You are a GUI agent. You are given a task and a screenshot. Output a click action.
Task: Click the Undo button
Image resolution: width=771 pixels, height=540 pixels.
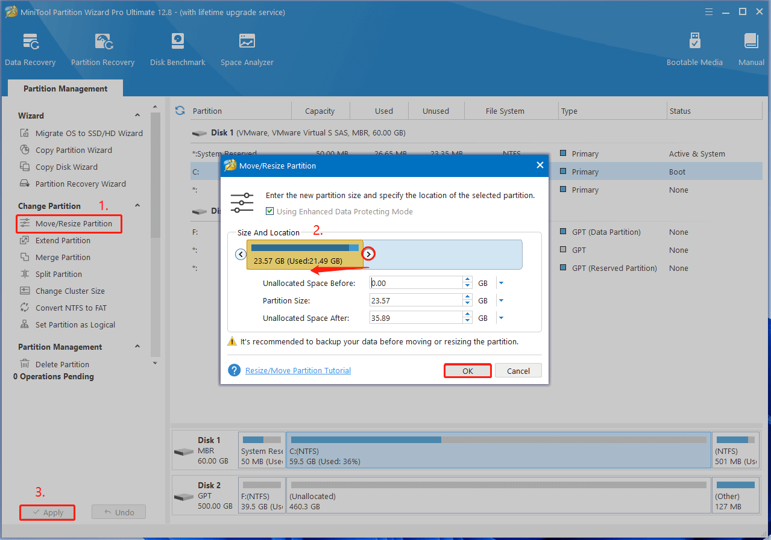point(119,512)
